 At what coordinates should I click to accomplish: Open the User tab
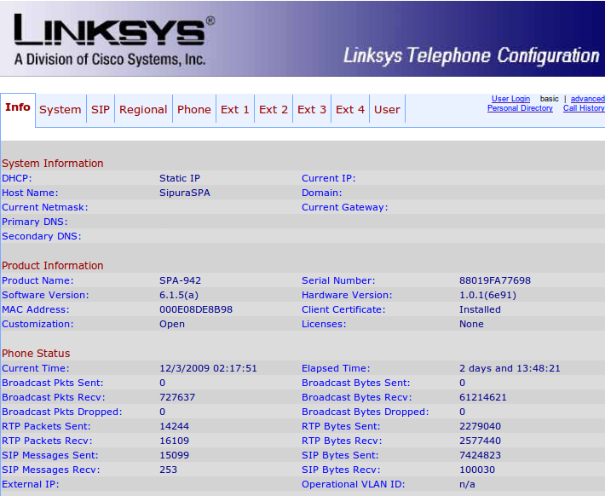pyautogui.click(x=387, y=110)
